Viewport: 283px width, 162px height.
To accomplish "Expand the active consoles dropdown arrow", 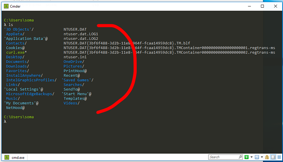I will click(x=262, y=157).
